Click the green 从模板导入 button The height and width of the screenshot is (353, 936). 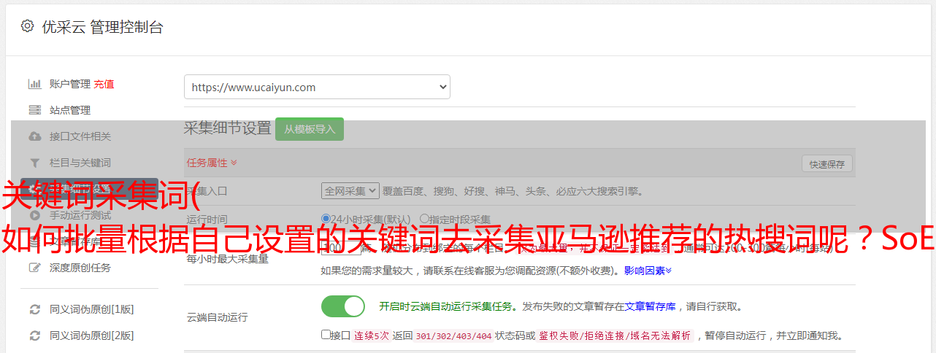tap(310, 129)
